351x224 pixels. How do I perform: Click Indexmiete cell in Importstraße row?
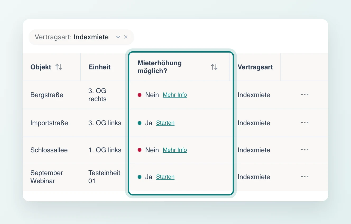254,123
